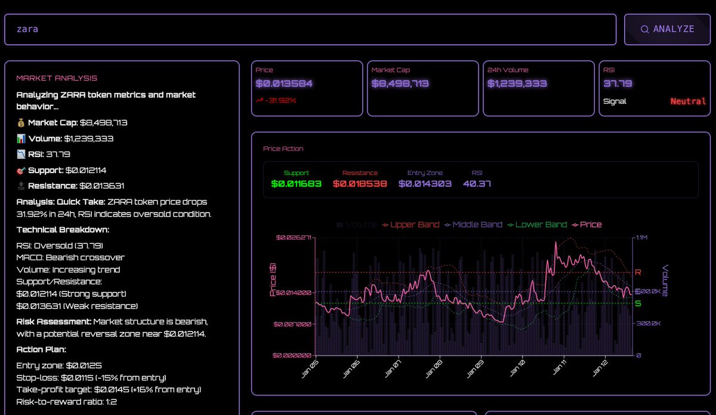Click the bar chart emoji beside Volume
This screenshot has width=716, height=415.
point(21,139)
